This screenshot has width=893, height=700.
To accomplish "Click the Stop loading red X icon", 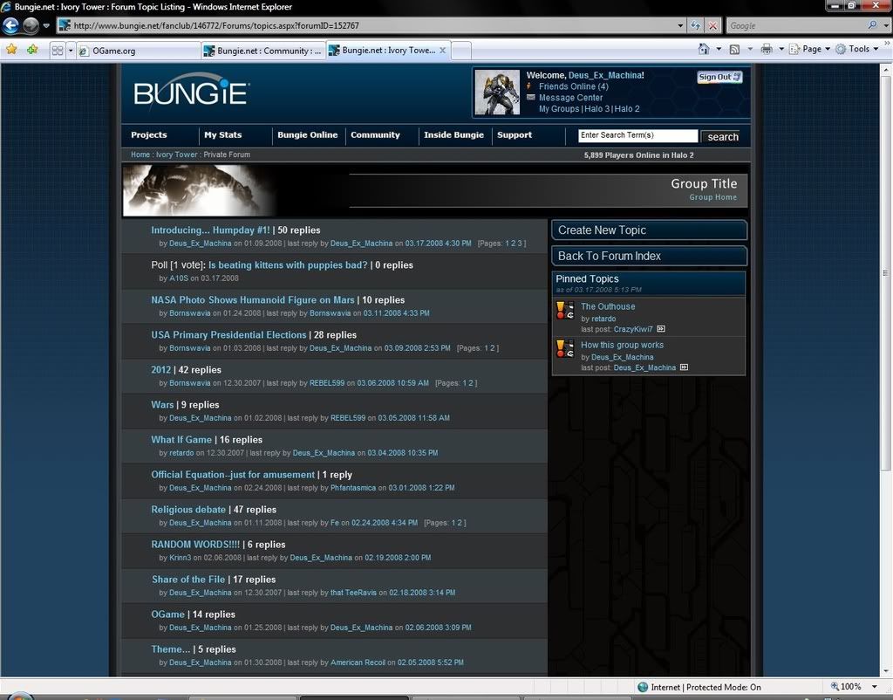I will point(713,25).
